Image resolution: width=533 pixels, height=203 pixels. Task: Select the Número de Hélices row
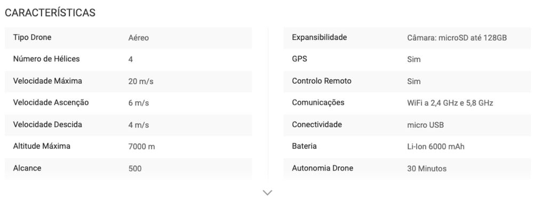coord(128,59)
